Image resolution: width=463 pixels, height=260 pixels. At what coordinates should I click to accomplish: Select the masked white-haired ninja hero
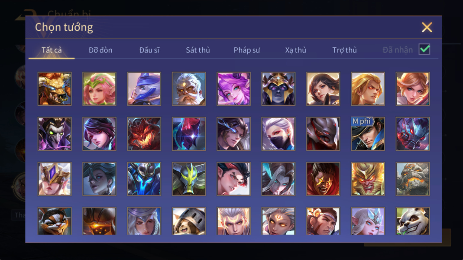278,134
